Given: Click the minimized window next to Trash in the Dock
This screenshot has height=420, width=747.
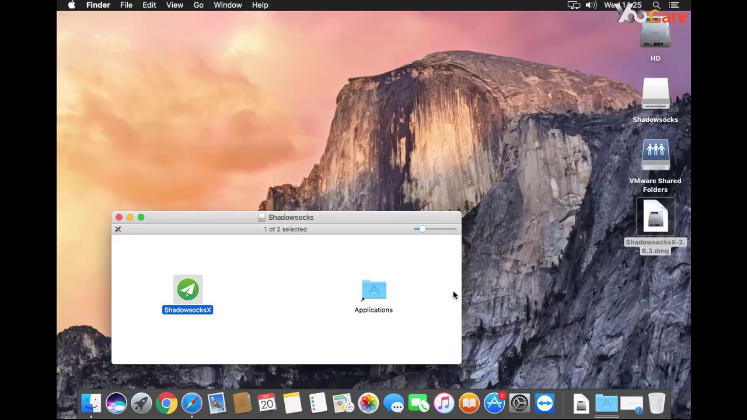Looking at the screenshot, I should (x=631, y=403).
